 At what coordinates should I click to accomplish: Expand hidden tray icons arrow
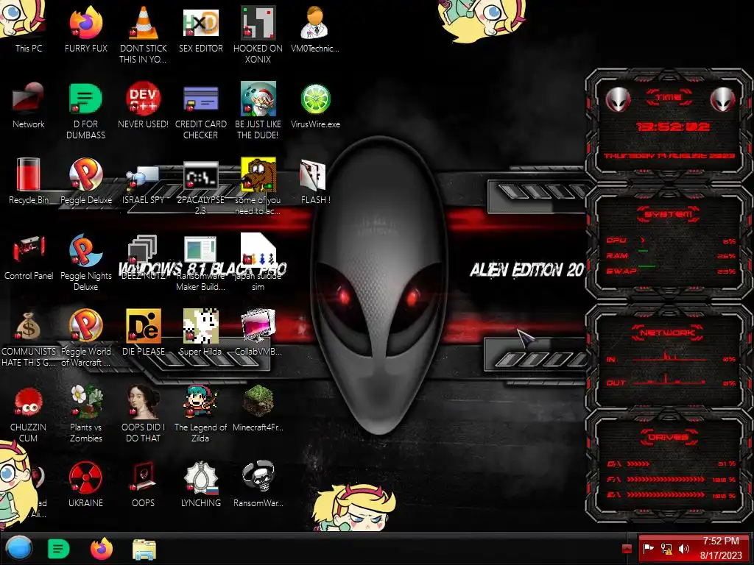click(627, 548)
